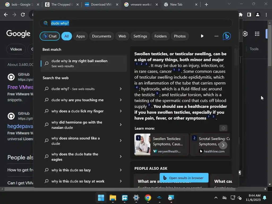Expand 'why is this dude so lazy at work' arrow
272x204 pixels.
pyautogui.click(x=121, y=181)
